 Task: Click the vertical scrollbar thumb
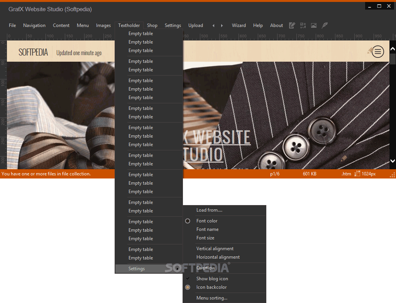(393, 59)
